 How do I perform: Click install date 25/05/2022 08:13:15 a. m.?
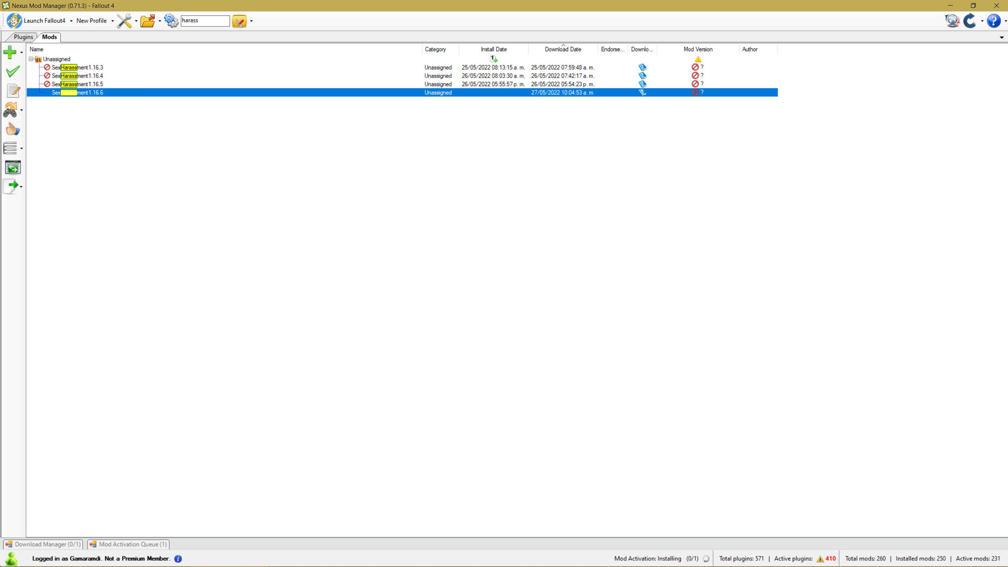(x=493, y=67)
